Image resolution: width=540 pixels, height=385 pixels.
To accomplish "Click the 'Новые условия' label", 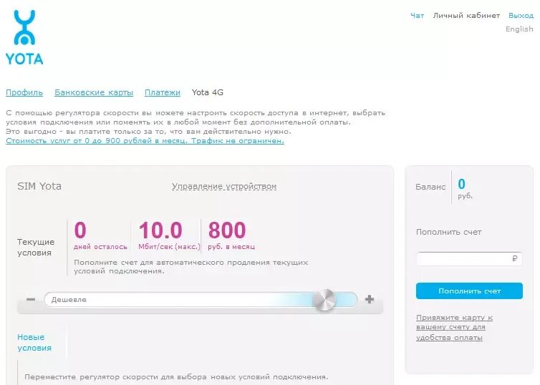I will click(34, 342).
